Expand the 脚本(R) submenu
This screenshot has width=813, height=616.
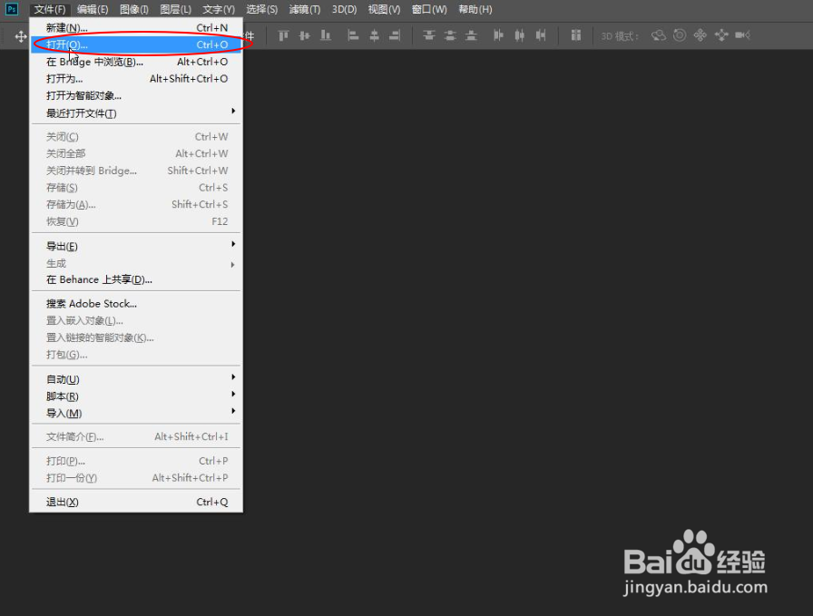pos(136,396)
